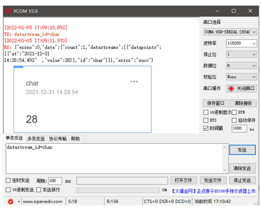Click the 打开文件 button
Screen dimensions: 261x208
click(x=184, y=180)
